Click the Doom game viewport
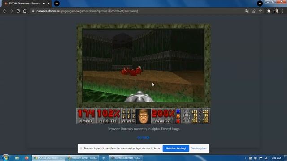The width and height of the screenshot is (287, 161). [x=143, y=65]
